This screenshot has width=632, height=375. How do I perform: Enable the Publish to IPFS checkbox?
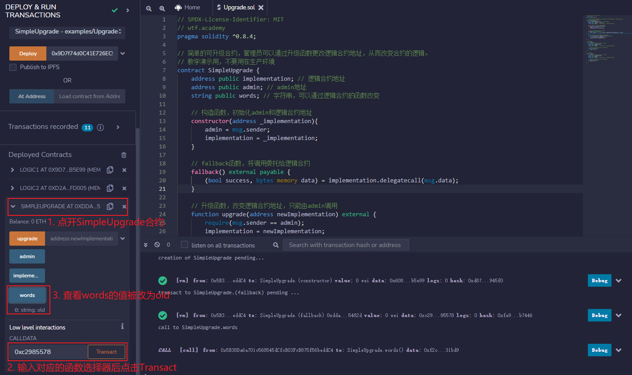pos(13,67)
